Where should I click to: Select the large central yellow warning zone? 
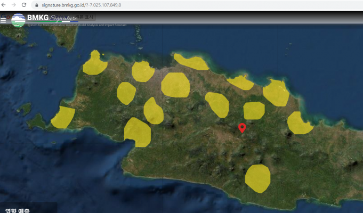click(x=175, y=85)
